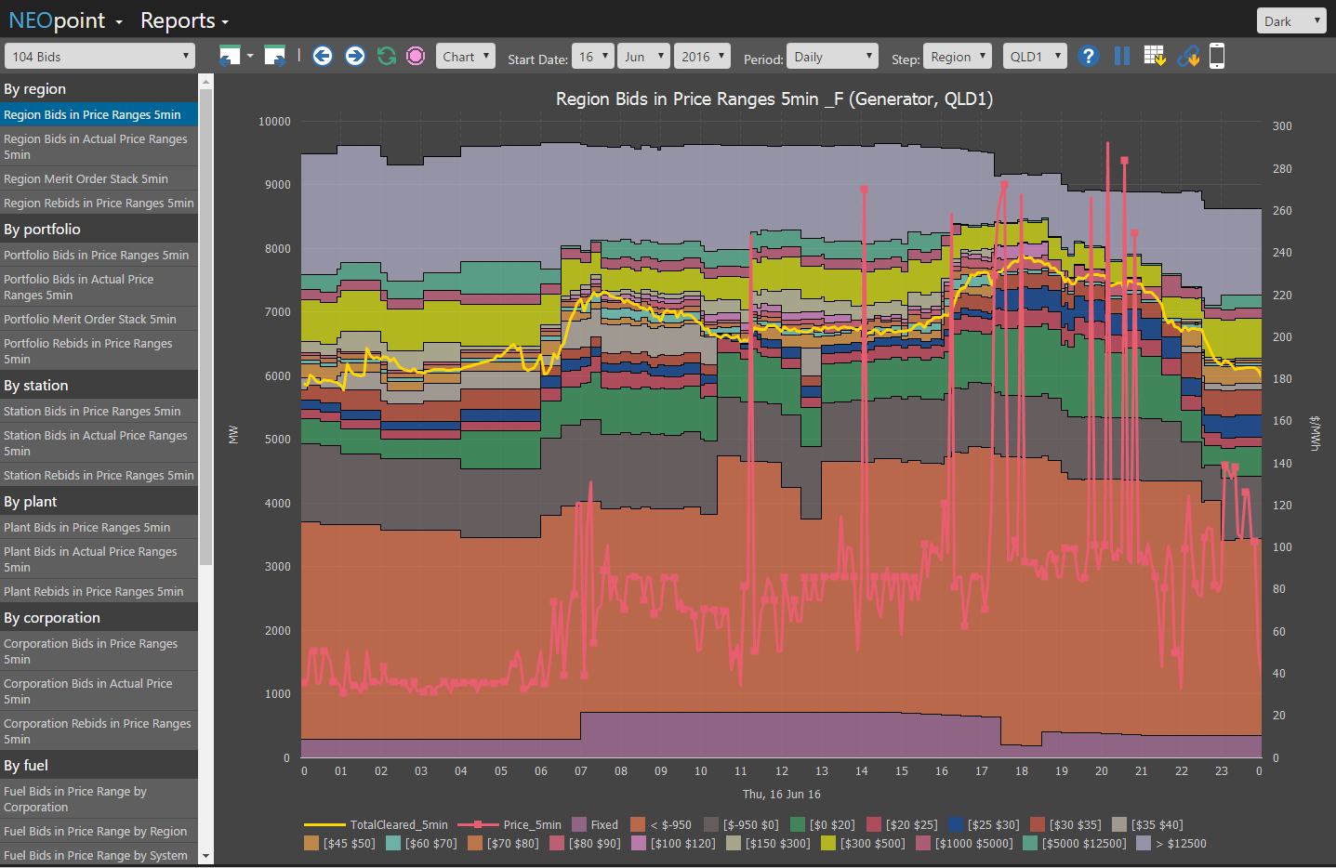This screenshot has width=1336, height=868.
Task: Click the [$300 $500] legend color swatch
Action: [828, 843]
